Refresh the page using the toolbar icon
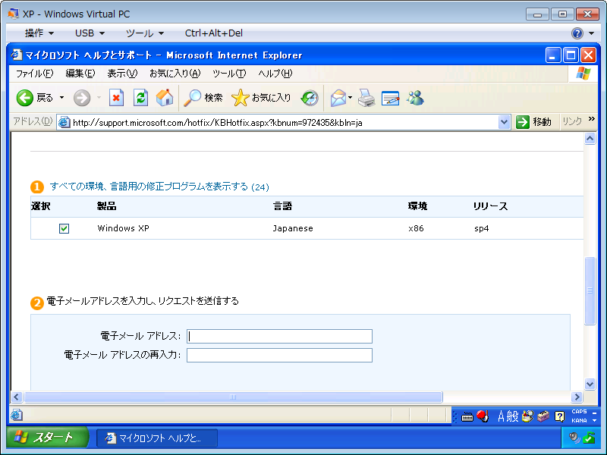Image resolution: width=607 pixels, height=455 pixels. (140, 98)
